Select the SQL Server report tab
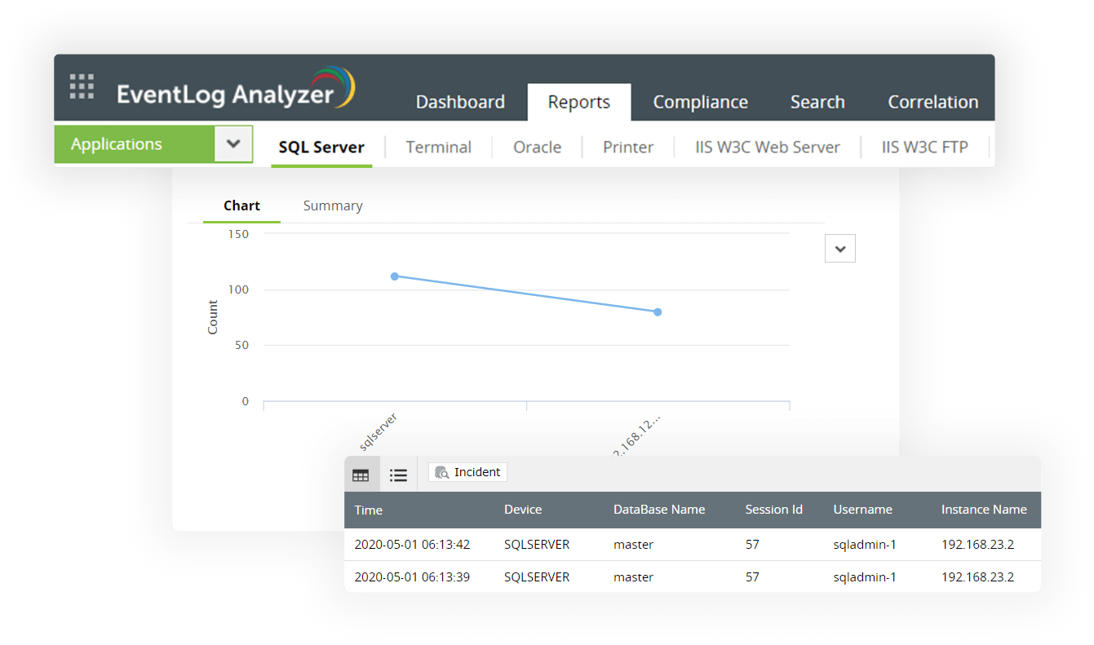This screenshot has height=645, width=1094. tap(321, 148)
